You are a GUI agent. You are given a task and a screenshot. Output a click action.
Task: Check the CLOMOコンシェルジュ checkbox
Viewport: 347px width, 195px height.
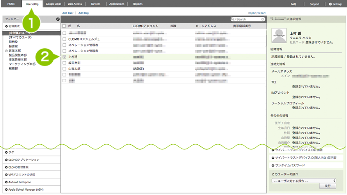coord(64,39)
